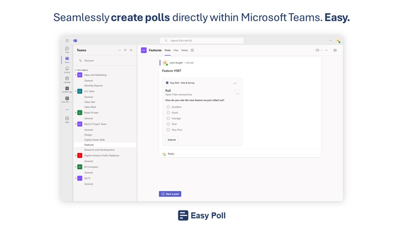Switch to the Notes tab

click(185, 50)
